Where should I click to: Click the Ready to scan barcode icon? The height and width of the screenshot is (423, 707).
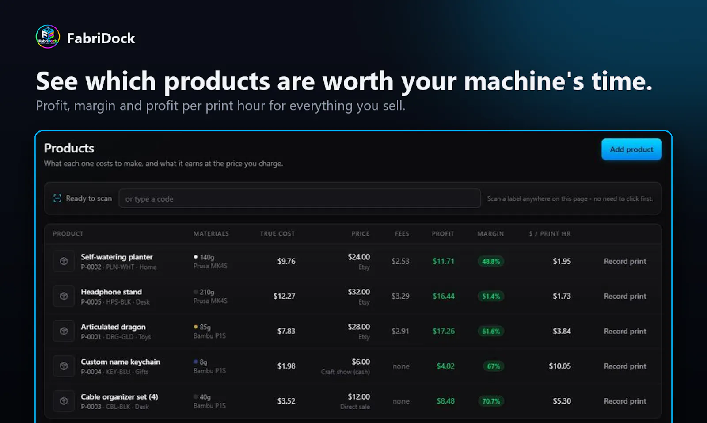tap(57, 198)
